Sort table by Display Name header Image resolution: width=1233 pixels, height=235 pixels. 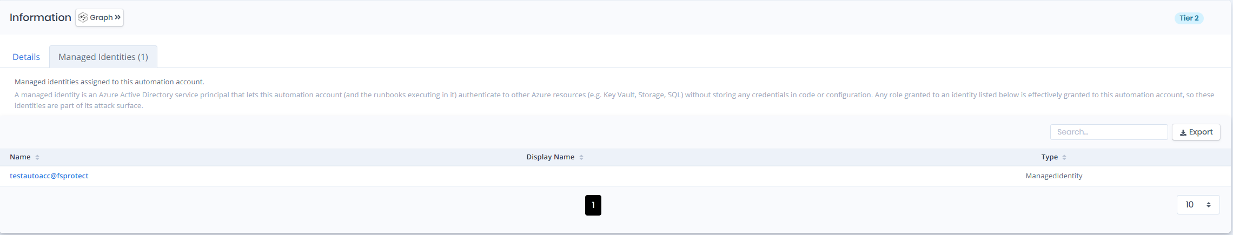click(551, 157)
